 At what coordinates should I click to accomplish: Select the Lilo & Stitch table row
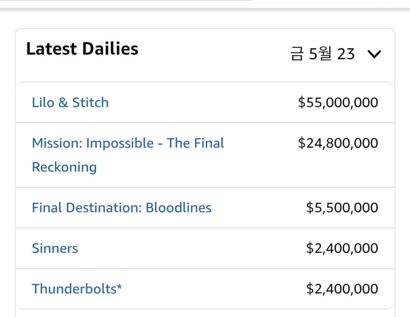point(205,102)
